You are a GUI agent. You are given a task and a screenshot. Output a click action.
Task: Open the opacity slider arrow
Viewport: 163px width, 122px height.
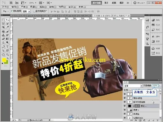click(160, 85)
